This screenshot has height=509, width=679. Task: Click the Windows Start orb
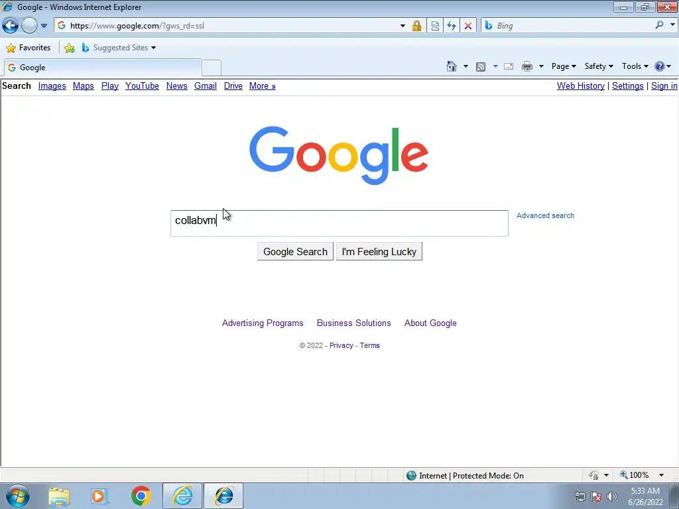(18, 496)
